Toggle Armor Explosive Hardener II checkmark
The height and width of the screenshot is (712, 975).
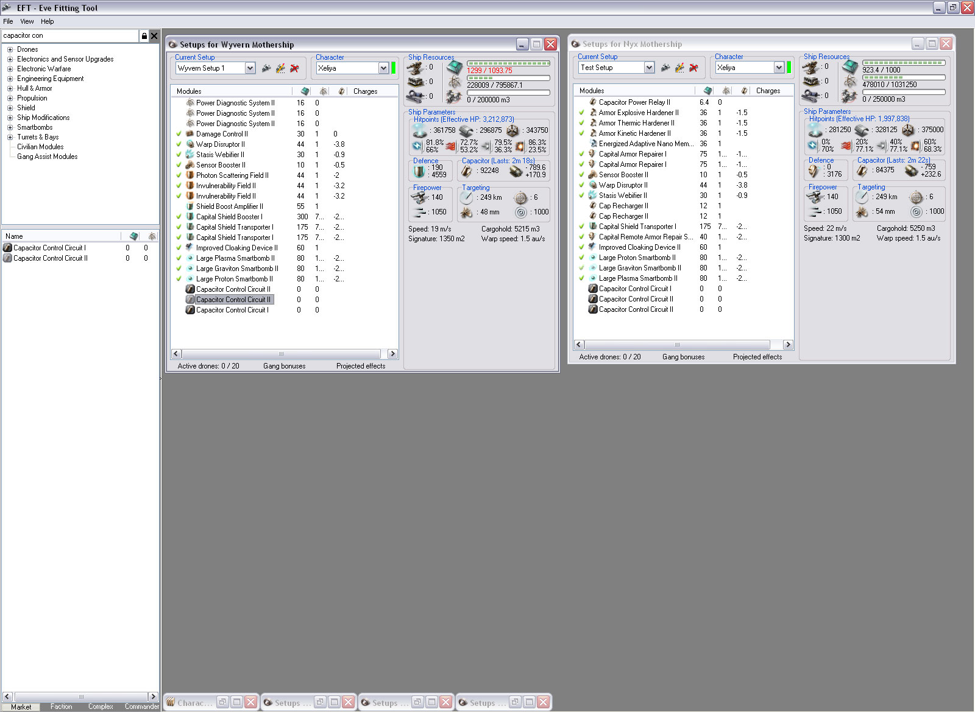click(x=582, y=113)
